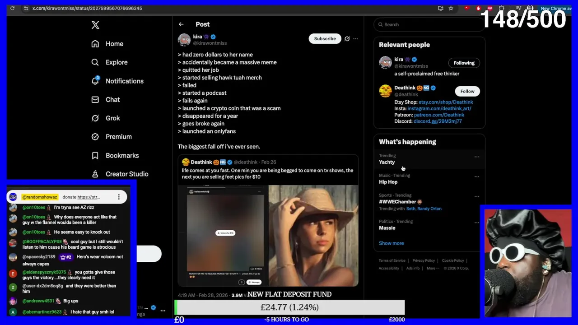Image resolution: width=578 pixels, height=325 pixels.
Task: Click the 4:19 AM · Feb 28, 2026 timestamp
Action: (x=203, y=295)
